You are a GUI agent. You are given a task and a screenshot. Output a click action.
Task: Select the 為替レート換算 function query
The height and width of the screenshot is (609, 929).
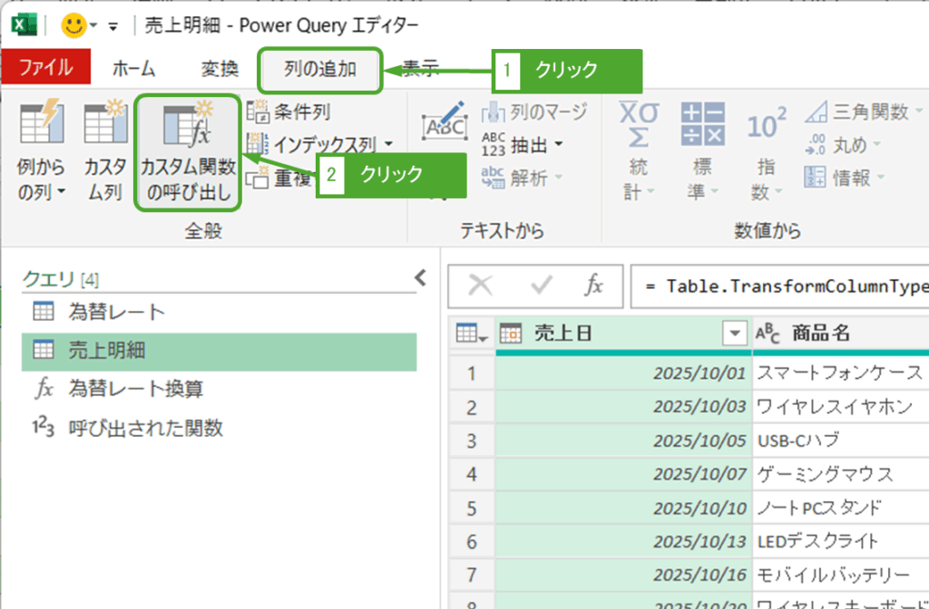tap(135, 389)
